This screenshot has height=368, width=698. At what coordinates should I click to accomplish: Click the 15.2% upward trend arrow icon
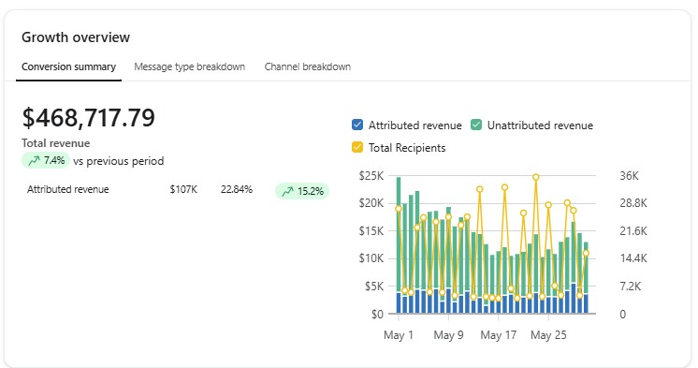coord(287,191)
